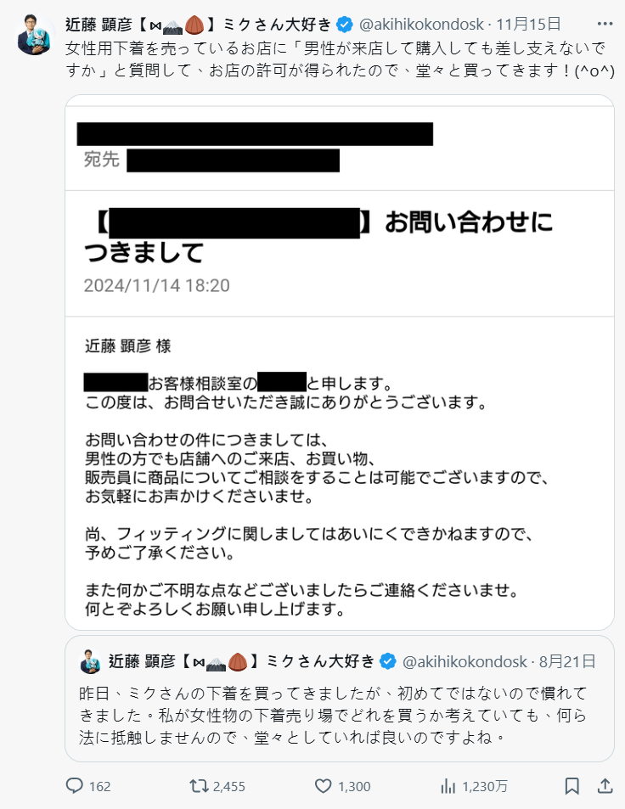This screenshot has width=625, height=809.
Task: Open the 8月21日 quoted tweet date
Action: point(567,661)
